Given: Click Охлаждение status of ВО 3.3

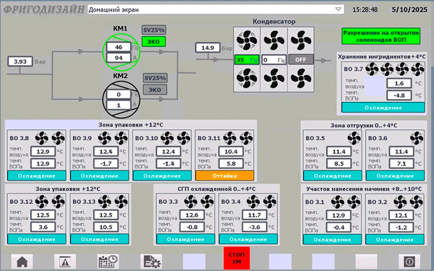Looking at the screenshot, I should coord(185,239).
